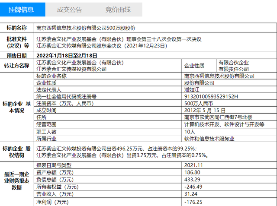
Task: Select the revenue value 31.24
Action: click(191, 194)
